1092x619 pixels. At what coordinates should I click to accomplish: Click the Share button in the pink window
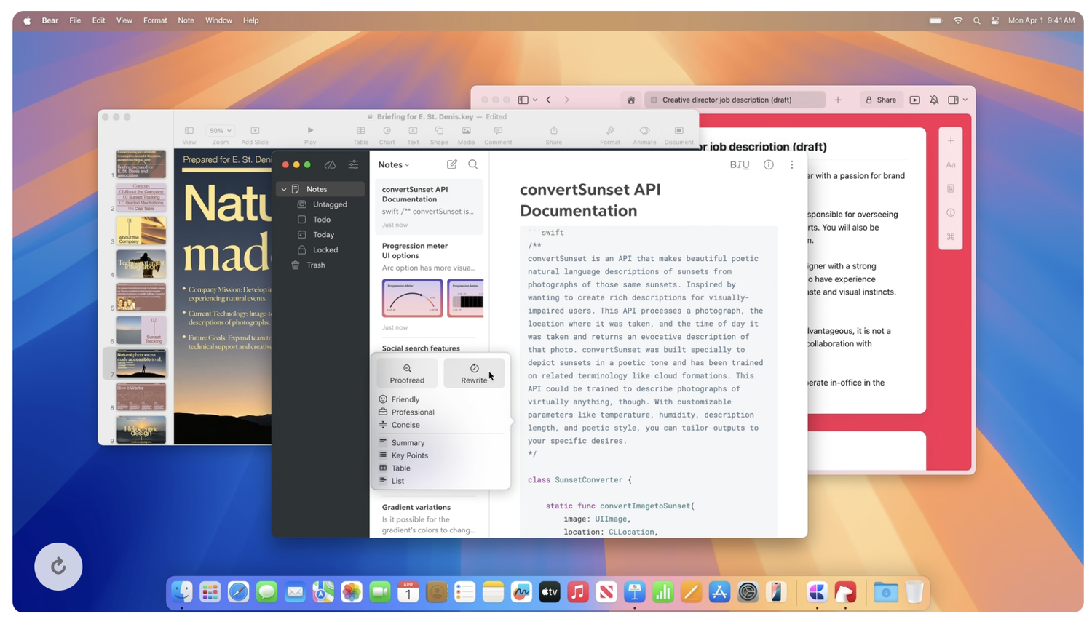pyautogui.click(x=880, y=100)
